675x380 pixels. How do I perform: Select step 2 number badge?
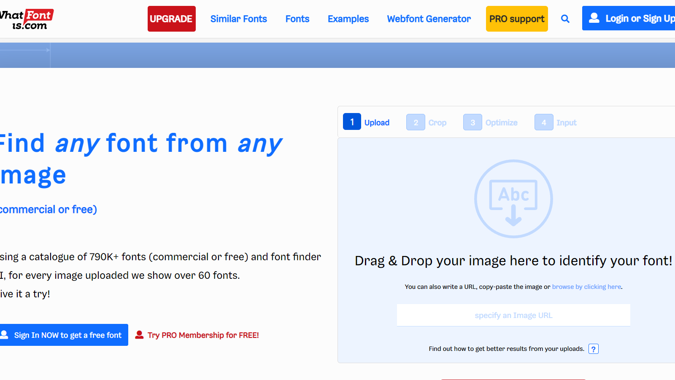(x=416, y=122)
